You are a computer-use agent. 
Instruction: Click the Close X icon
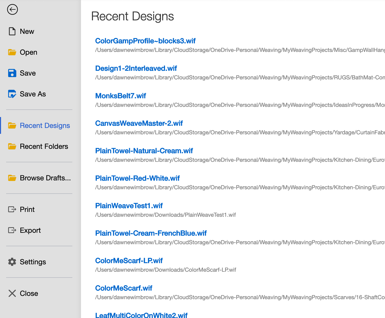[x=12, y=293]
